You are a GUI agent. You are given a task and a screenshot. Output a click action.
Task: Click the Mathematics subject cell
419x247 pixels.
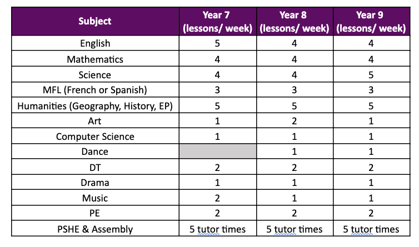pyautogui.click(x=95, y=59)
